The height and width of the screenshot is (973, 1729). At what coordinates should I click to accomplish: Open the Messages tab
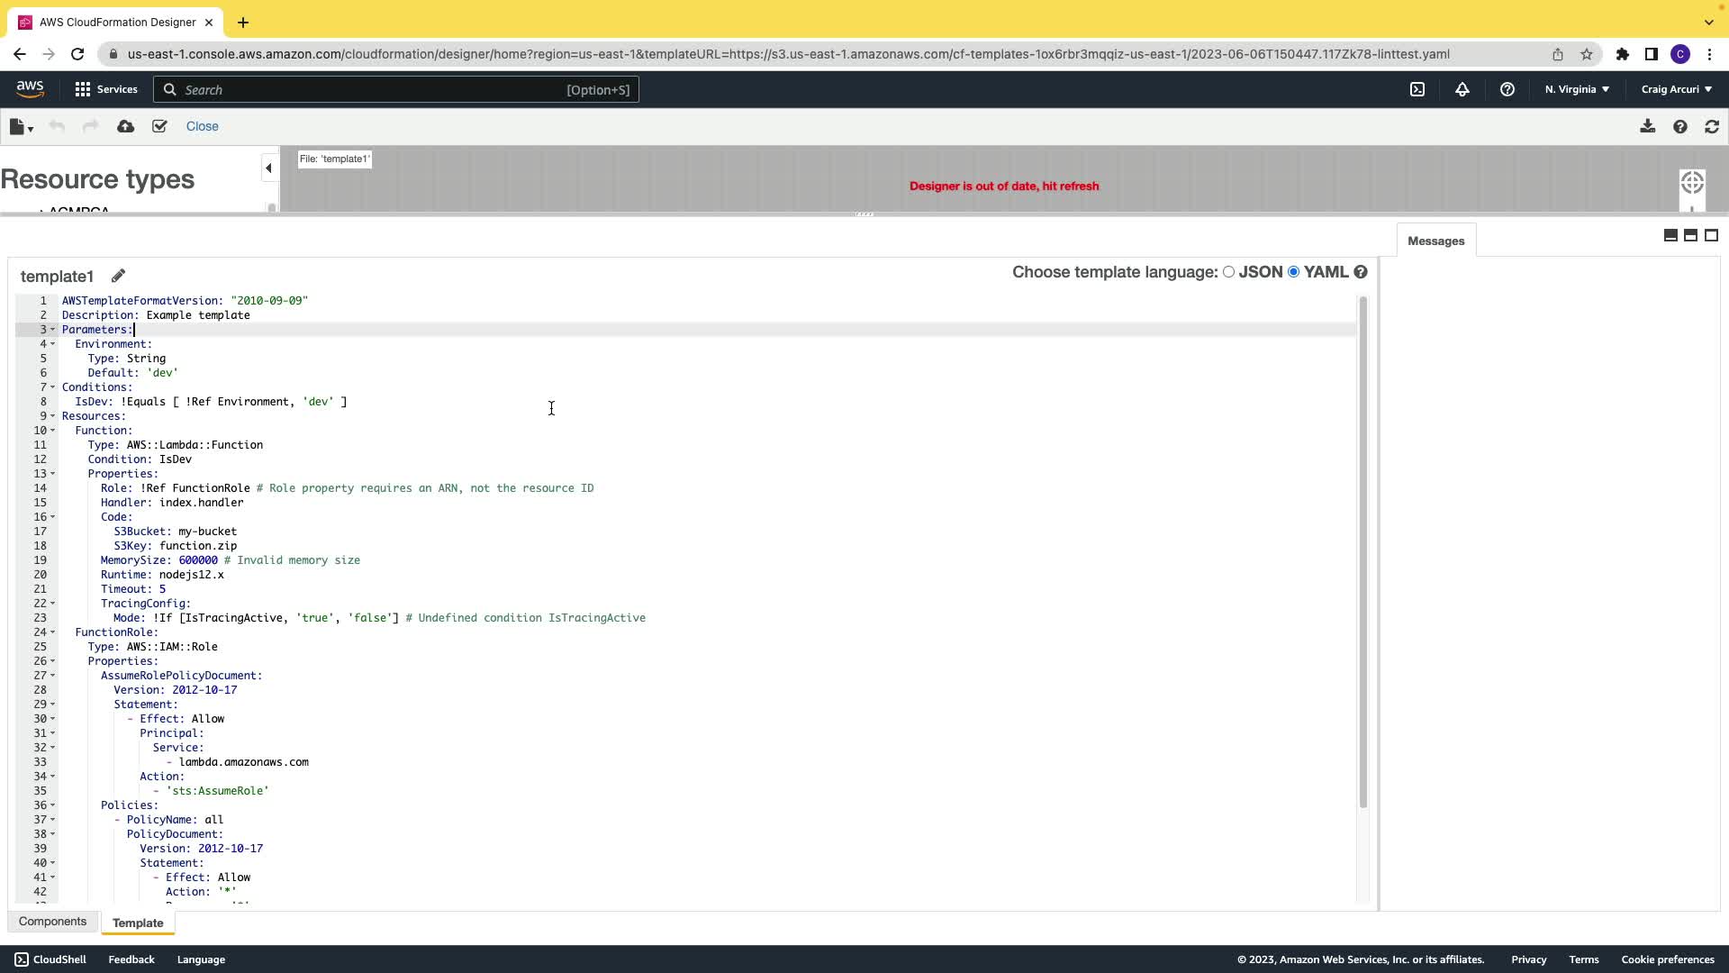1435,241
